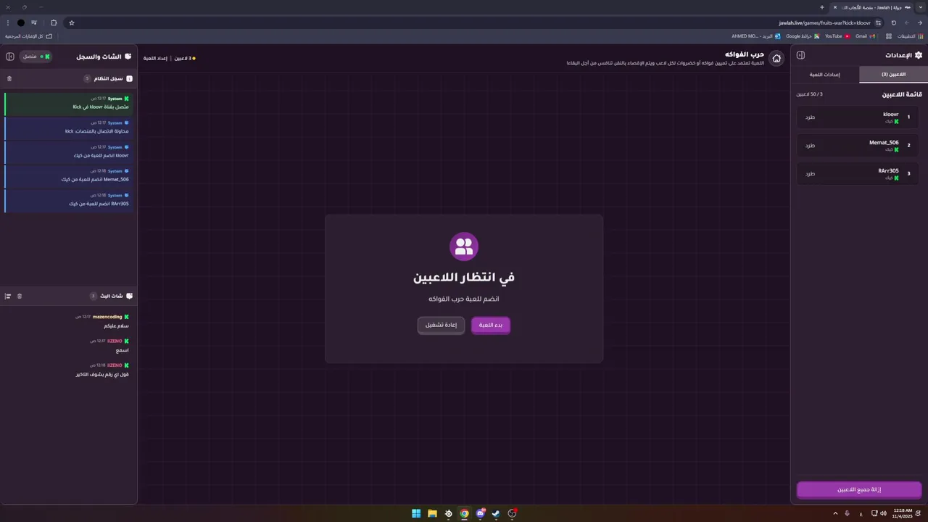The height and width of the screenshot is (522, 928).
Task: Clear the stream chat with its trash icon
Action: (20, 296)
